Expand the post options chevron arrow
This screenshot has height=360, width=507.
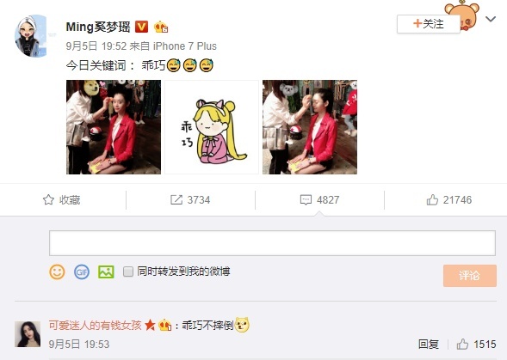pos(491,19)
